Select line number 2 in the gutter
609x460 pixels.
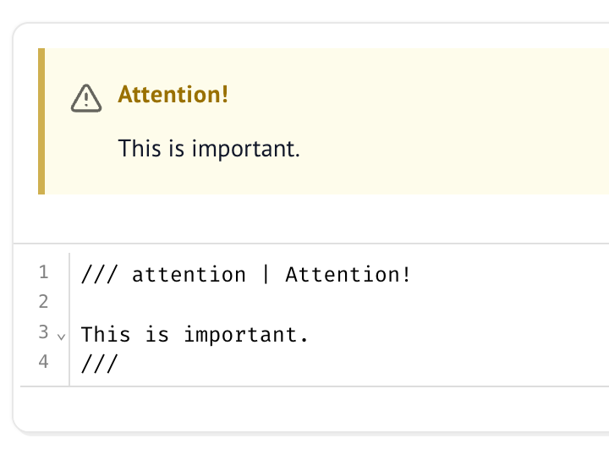tap(44, 301)
